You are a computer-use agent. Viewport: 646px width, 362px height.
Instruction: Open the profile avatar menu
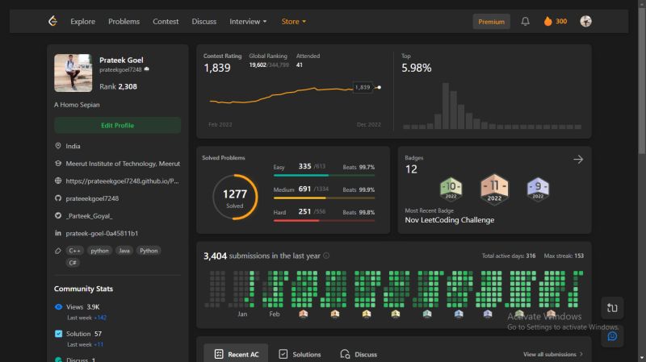pos(585,21)
